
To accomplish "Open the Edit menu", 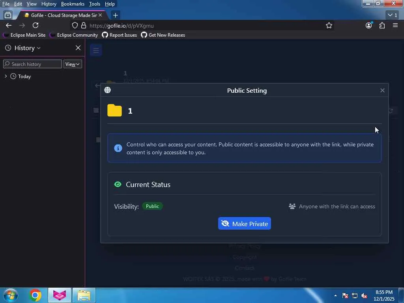I will [18, 4].
